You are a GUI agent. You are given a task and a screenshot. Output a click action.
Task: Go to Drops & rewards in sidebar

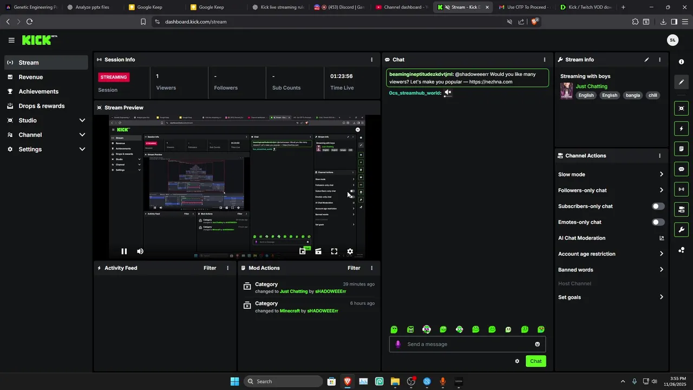coord(46,106)
